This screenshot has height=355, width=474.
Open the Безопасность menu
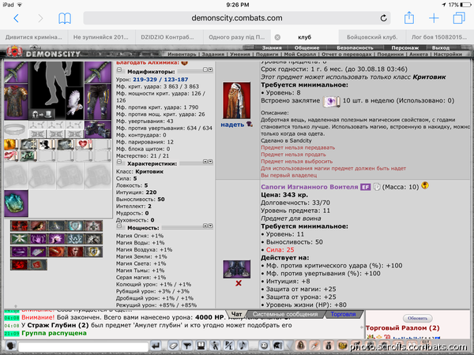(x=355, y=47)
